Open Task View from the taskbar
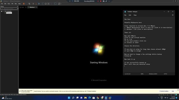 (77, 98)
